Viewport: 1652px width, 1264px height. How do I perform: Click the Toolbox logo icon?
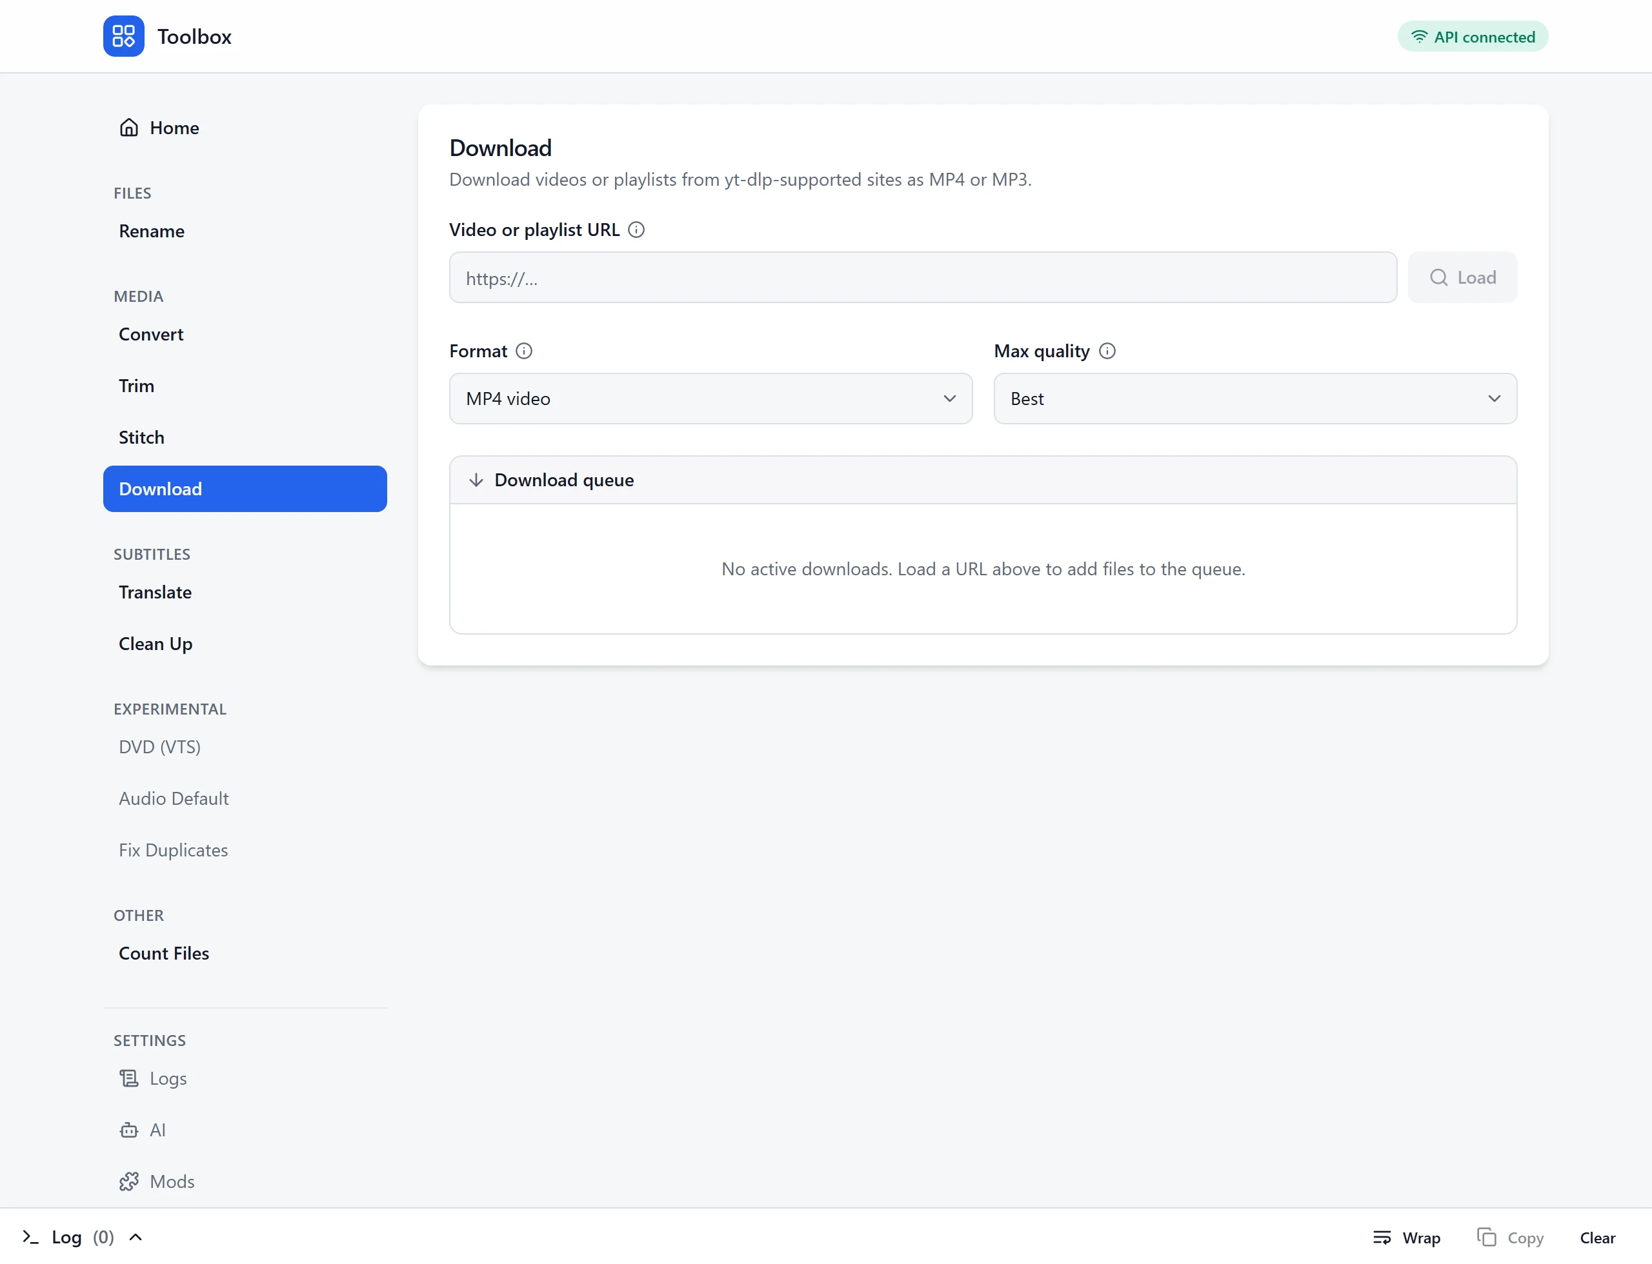coord(123,36)
